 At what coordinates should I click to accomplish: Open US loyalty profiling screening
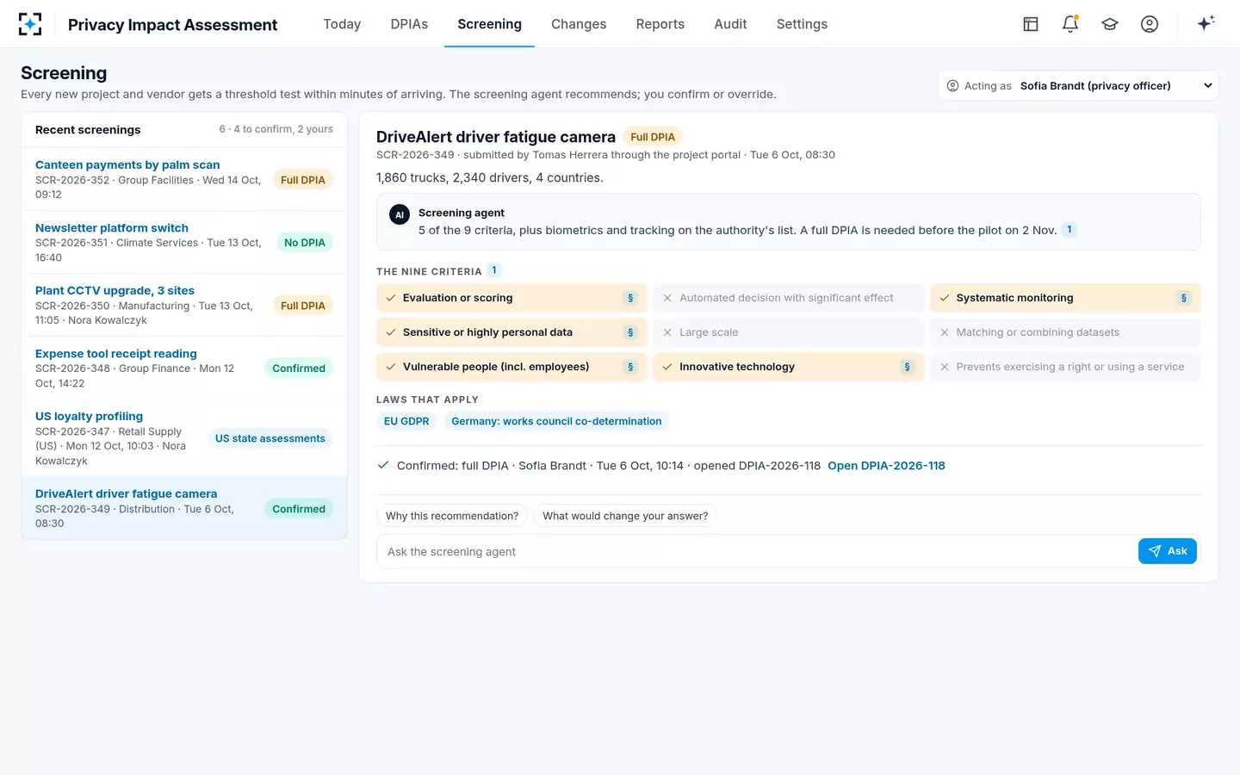click(x=184, y=438)
